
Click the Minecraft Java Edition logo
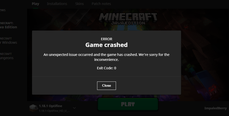[128, 19]
